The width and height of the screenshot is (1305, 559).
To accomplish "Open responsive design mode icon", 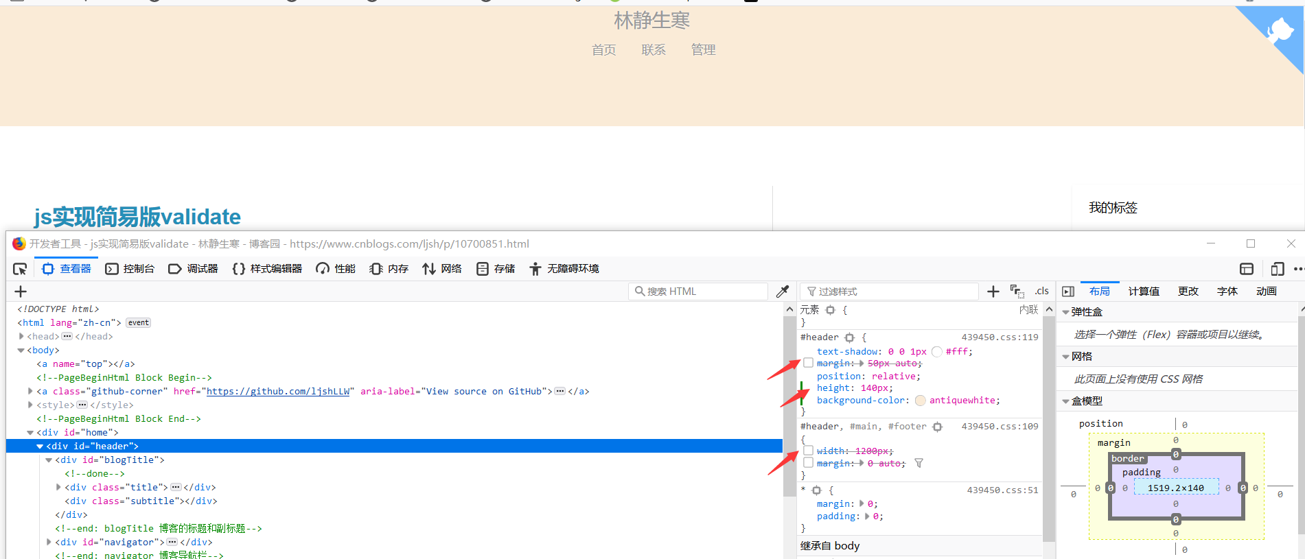I will click(1277, 269).
